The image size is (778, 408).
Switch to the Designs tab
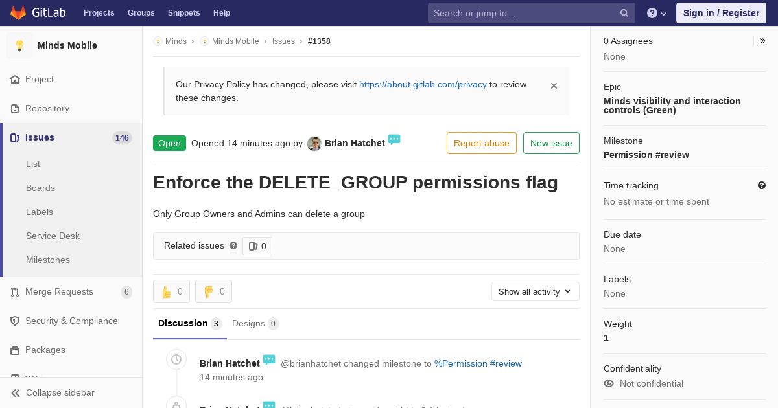255,323
